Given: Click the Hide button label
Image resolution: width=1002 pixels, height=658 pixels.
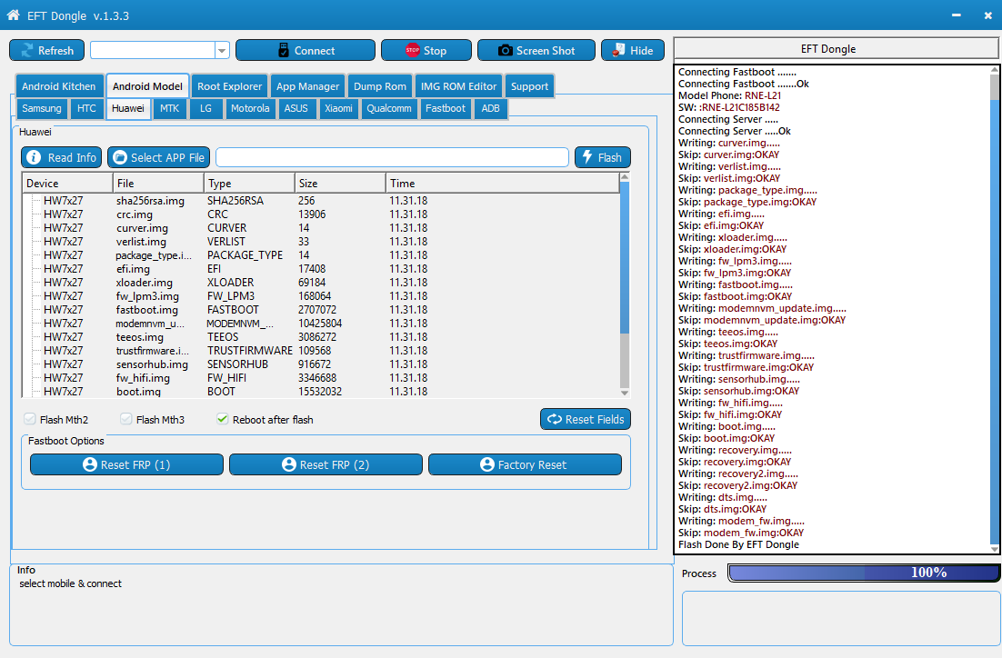Looking at the screenshot, I should 642,51.
